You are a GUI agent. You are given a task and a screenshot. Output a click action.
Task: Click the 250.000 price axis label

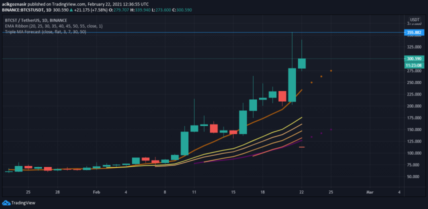(414, 82)
